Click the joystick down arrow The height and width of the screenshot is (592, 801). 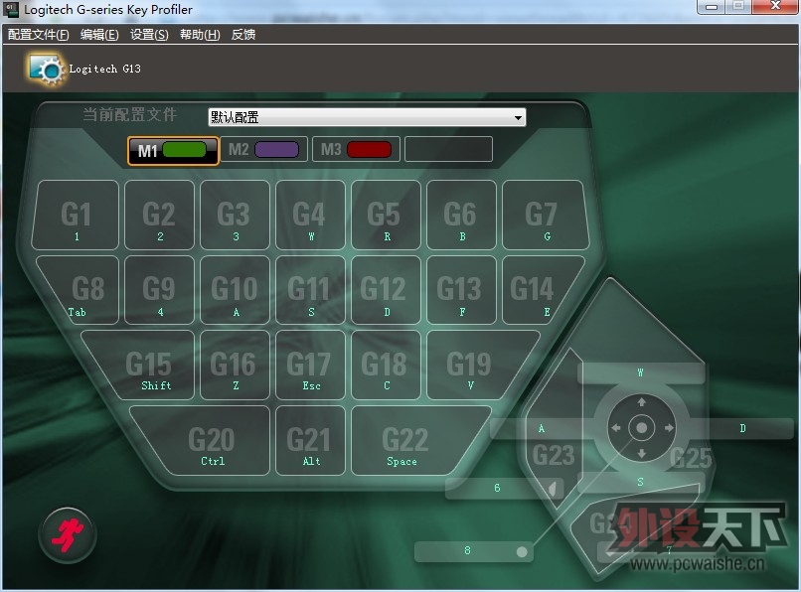(x=642, y=453)
